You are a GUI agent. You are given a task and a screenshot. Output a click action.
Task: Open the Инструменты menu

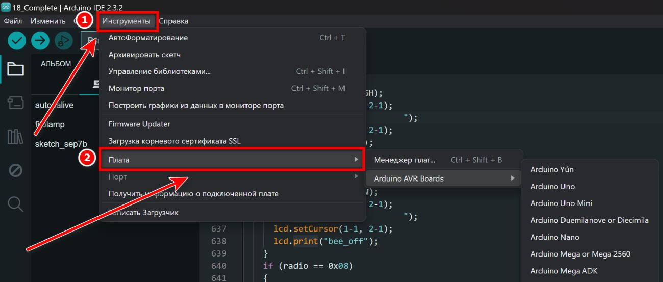[x=126, y=21]
